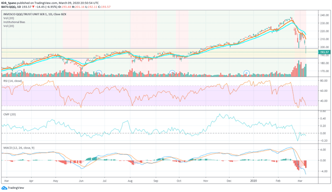Click the Dec label on the time axis
The height and width of the screenshot is (192, 332).
click(229, 181)
